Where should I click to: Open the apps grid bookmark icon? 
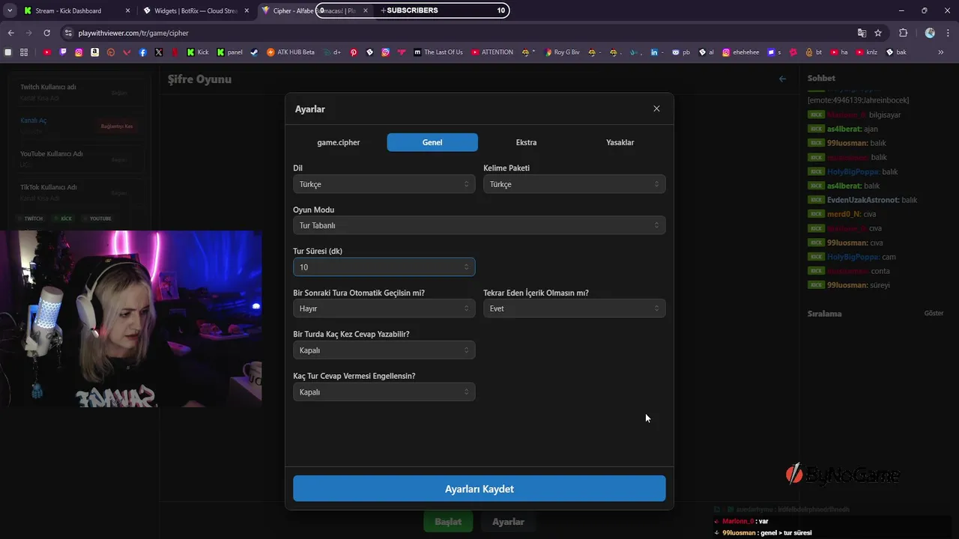24,52
